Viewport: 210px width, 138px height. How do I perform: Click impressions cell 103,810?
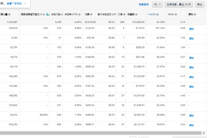pyautogui.click(x=13, y=28)
